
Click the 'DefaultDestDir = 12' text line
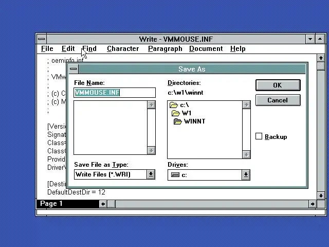(77, 192)
